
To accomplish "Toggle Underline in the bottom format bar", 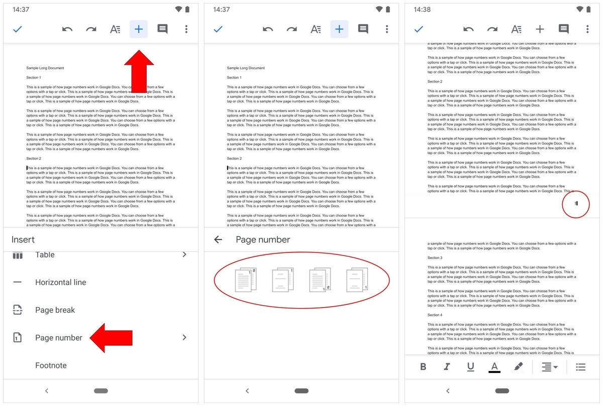I will pyautogui.click(x=470, y=367).
